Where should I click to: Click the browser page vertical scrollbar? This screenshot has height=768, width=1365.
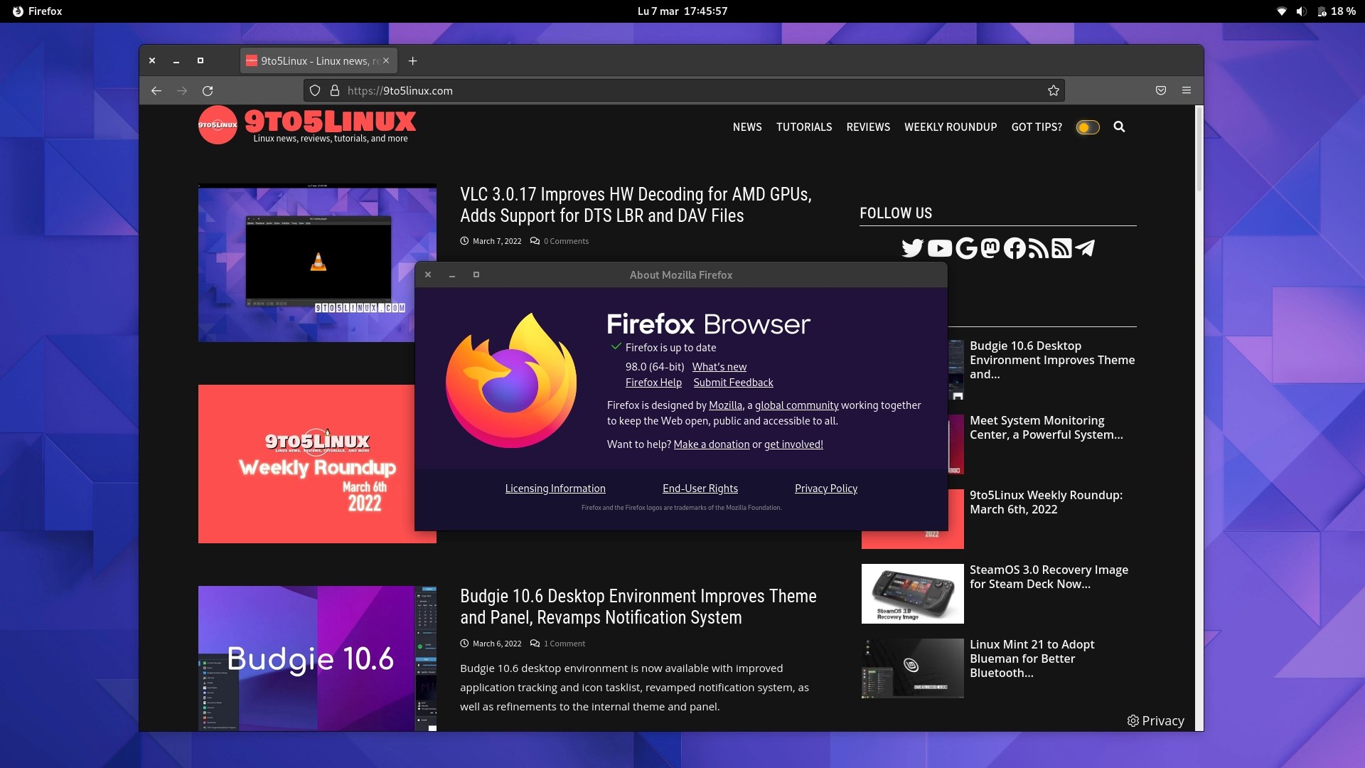click(1199, 418)
